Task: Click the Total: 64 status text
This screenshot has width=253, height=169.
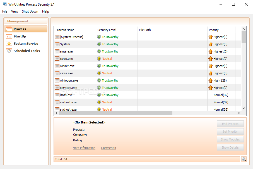Action: pos(61,159)
